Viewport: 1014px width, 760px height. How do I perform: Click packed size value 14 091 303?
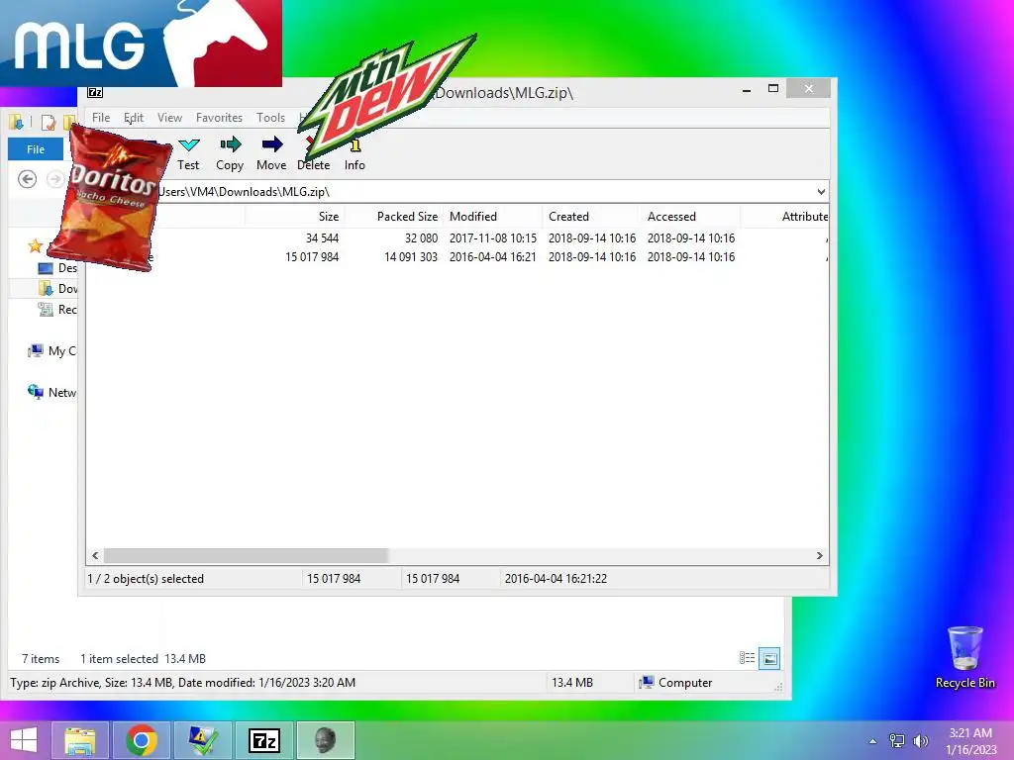pyautogui.click(x=411, y=257)
